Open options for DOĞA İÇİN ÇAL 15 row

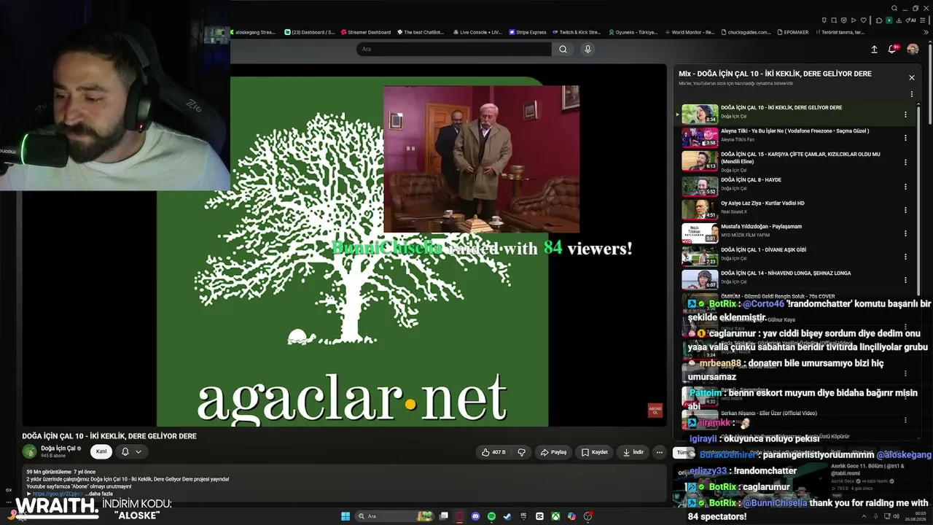point(905,161)
